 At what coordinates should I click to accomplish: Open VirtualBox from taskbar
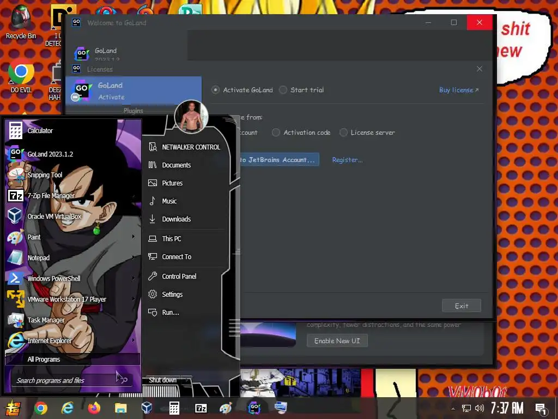tap(147, 408)
